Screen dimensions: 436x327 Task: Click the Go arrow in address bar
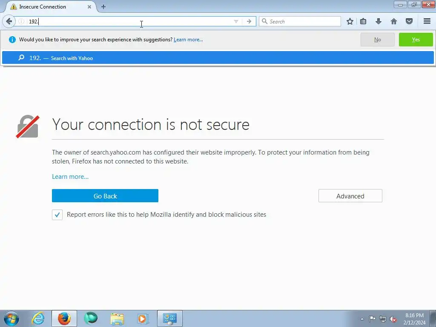click(x=249, y=21)
